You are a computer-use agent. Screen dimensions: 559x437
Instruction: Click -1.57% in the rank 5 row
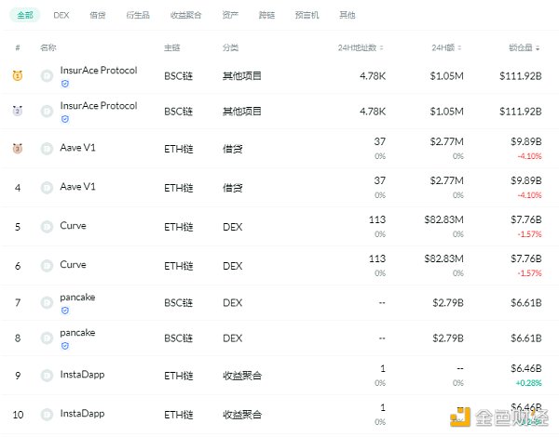point(530,234)
